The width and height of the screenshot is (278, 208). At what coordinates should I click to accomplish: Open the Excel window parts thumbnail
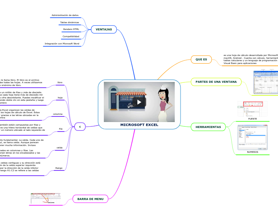pyautogui.click(x=264, y=82)
